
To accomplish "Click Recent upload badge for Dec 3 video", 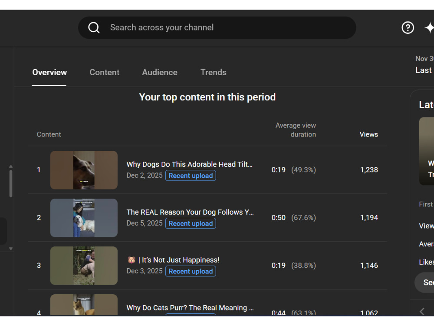I will pos(191,271).
